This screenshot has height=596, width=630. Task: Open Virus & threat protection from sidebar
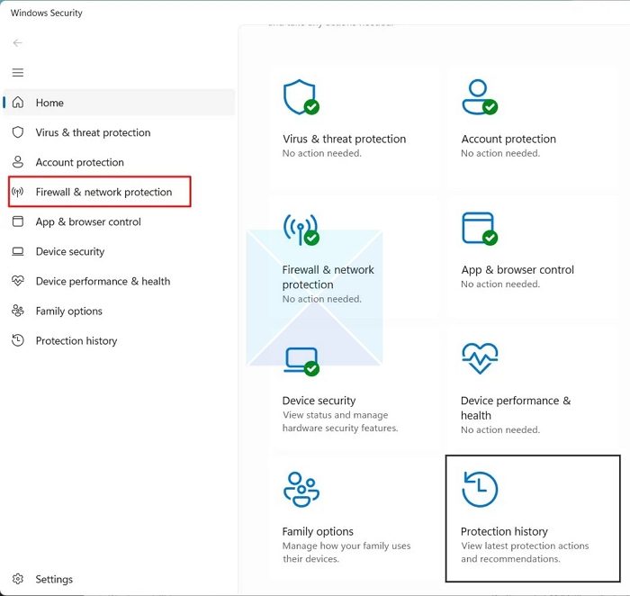[x=93, y=132]
